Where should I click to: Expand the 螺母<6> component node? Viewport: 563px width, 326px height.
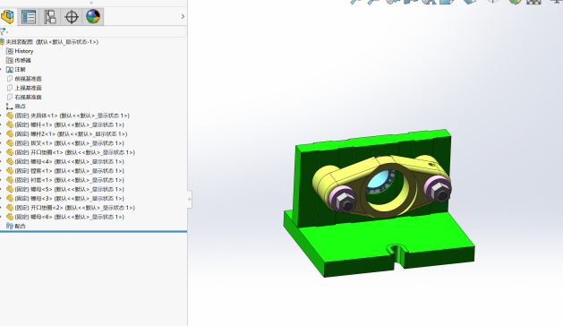(2, 217)
